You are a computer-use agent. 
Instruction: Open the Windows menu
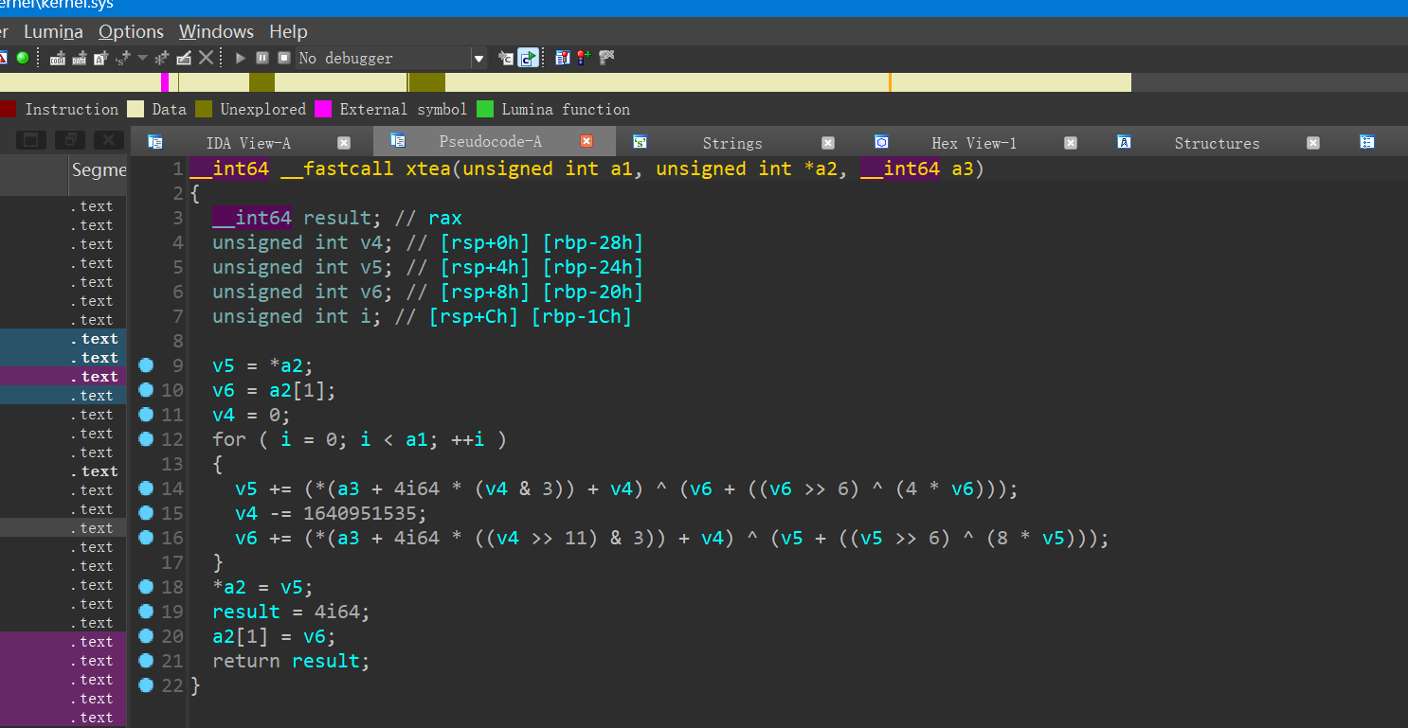pos(216,31)
